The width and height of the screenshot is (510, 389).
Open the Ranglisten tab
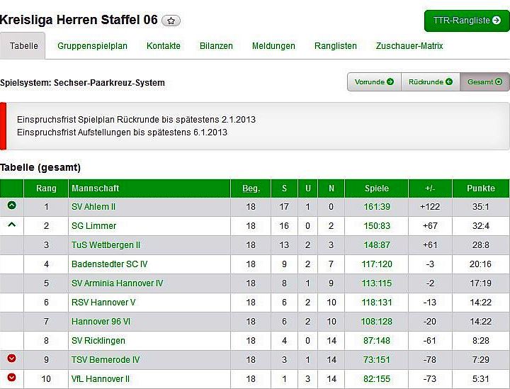click(336, 46)
